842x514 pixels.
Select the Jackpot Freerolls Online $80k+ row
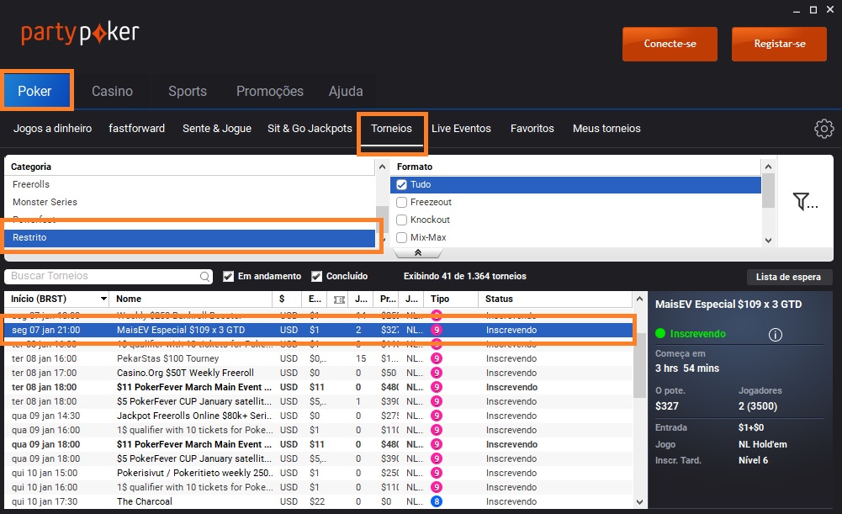tap(319, 416)
